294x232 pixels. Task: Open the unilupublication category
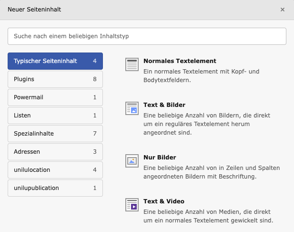tap(55, 188)
